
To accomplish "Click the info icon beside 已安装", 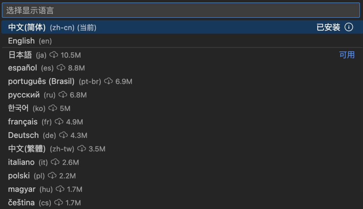I will [349, 27].
